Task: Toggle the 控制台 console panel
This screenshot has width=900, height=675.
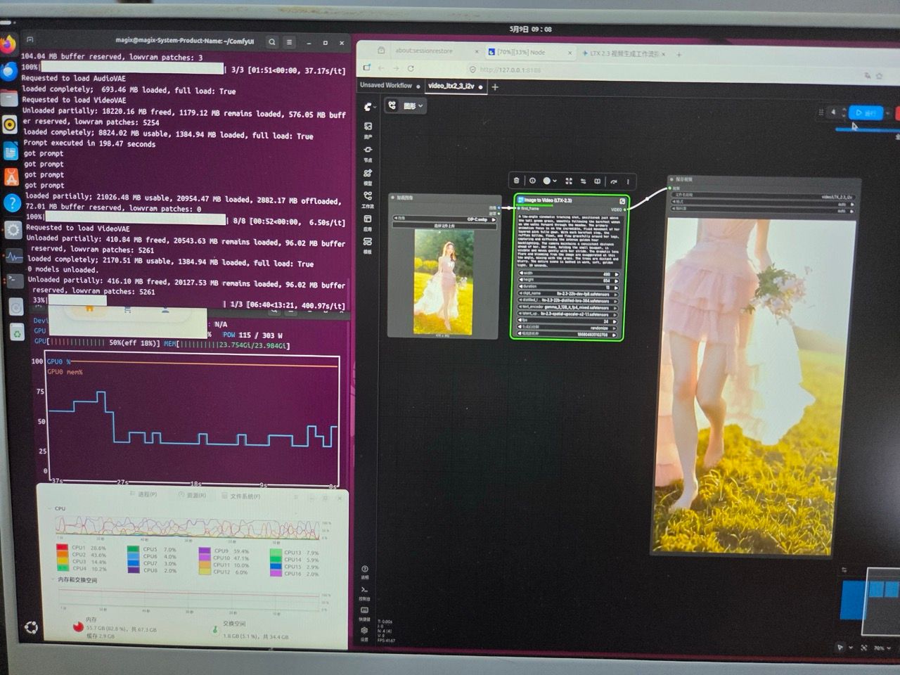Action: (365, 592)
